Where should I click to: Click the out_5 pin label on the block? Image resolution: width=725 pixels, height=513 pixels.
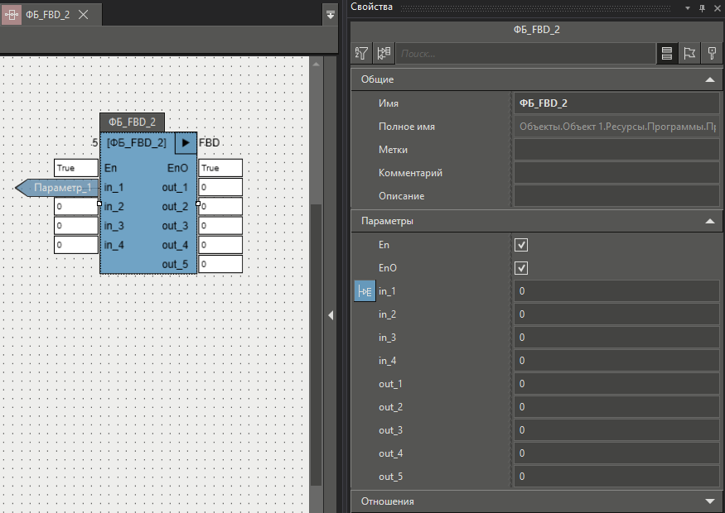pos(175,265)
